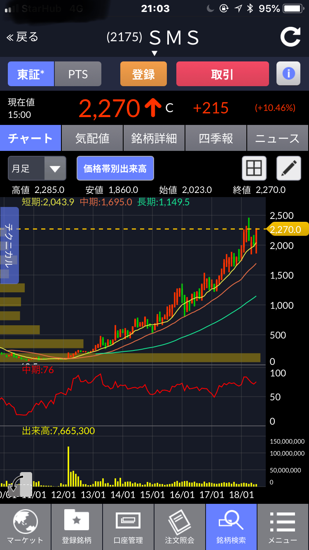Switch exchange to 東証

click(x=31, y=74)
